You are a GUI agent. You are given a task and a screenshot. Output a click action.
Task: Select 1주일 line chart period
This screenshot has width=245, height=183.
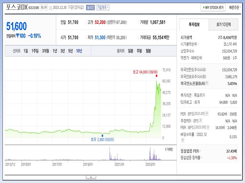pyautogui.click(x=35, y=51)
